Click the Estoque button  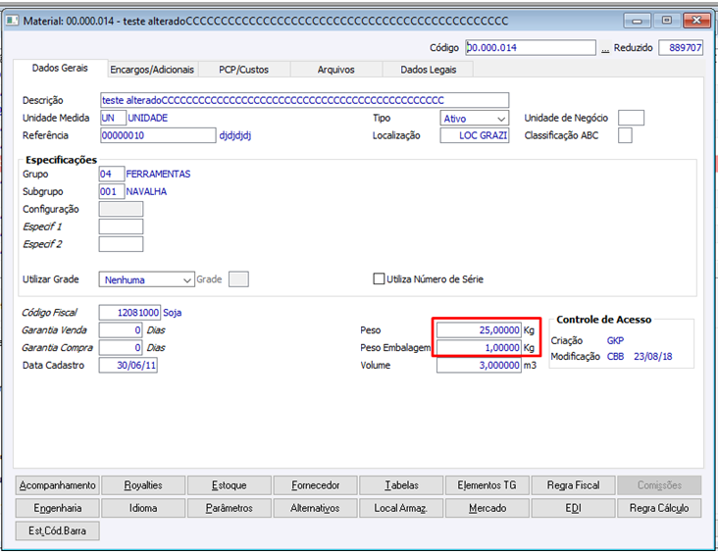tap(229, 485)
